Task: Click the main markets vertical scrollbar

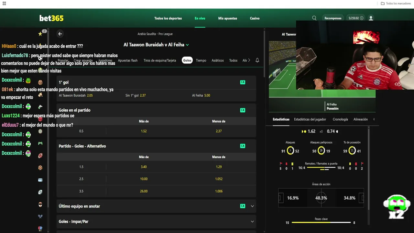Action: pos(264,53)
